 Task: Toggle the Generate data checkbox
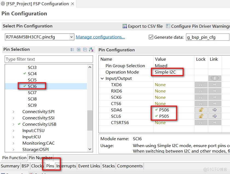click(x=151, y=37)
